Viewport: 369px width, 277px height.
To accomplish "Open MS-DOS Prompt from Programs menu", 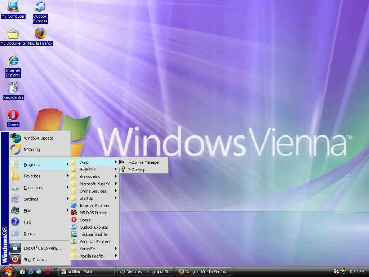I will coord(94,213).
